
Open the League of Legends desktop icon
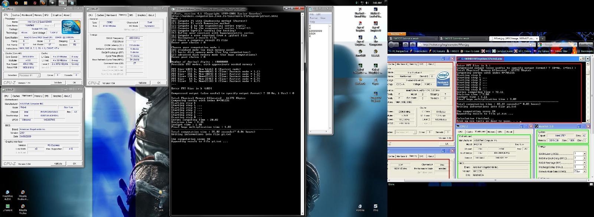click(375, 96)
